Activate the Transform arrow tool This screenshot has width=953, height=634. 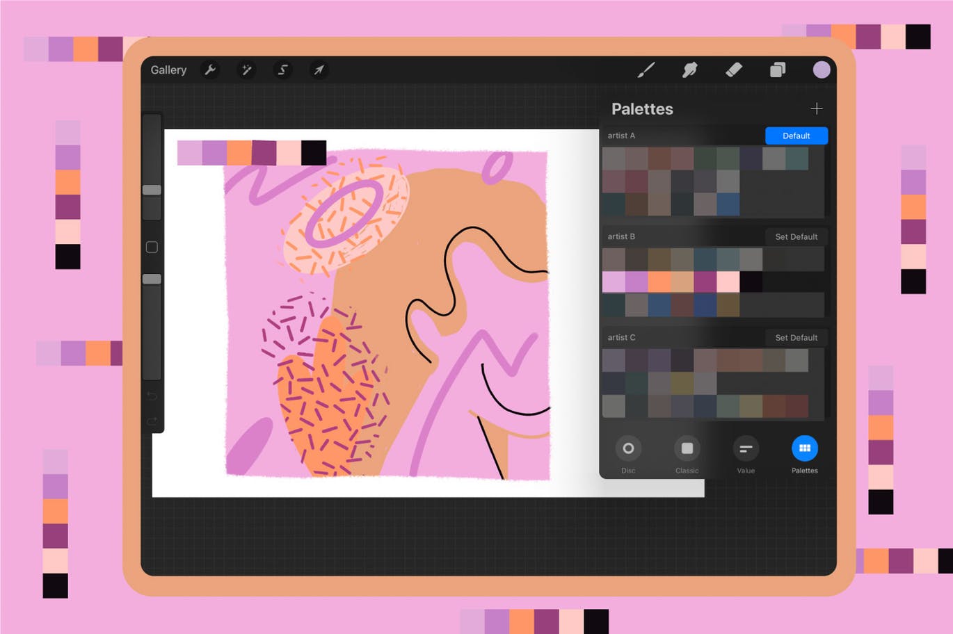319,70
